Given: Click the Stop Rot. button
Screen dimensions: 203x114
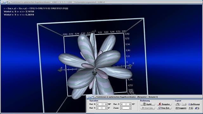Looking at the screenshot, I should [164, 108].
